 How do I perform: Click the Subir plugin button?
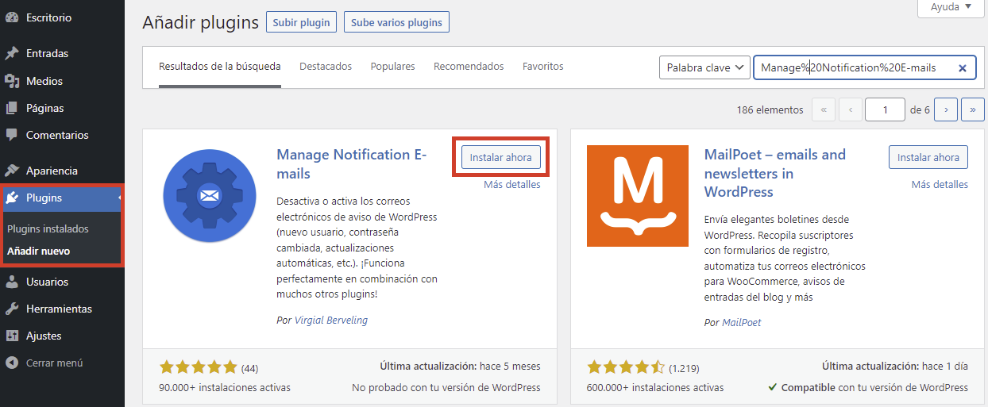[x=301, y=22]
